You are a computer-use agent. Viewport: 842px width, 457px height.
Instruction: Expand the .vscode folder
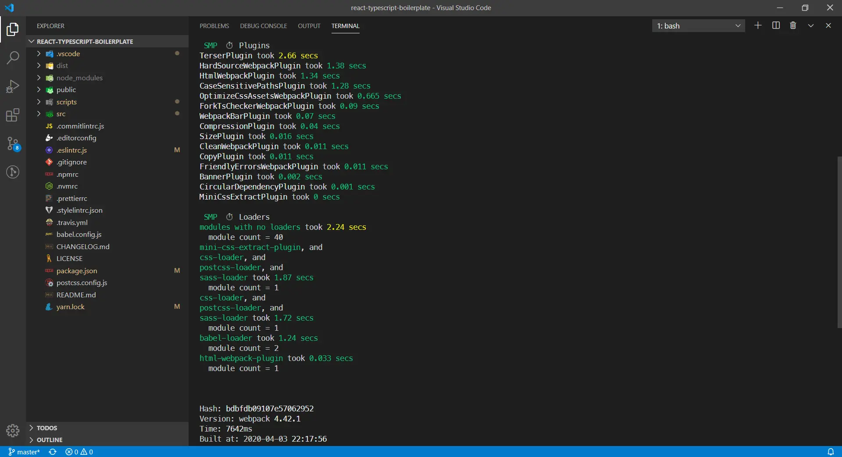coord(107,54)
